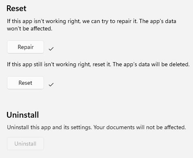The height and width of the screenshot is (158, 193).
Task: Click the greyed-out Uninstall button
Action: pos(25,144)
